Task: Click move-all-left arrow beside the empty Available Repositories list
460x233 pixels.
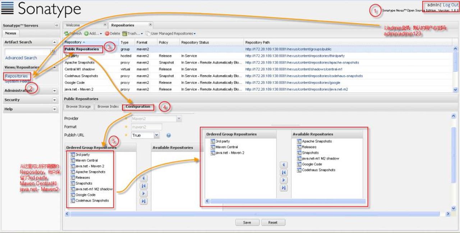Action: coord(143,186)
